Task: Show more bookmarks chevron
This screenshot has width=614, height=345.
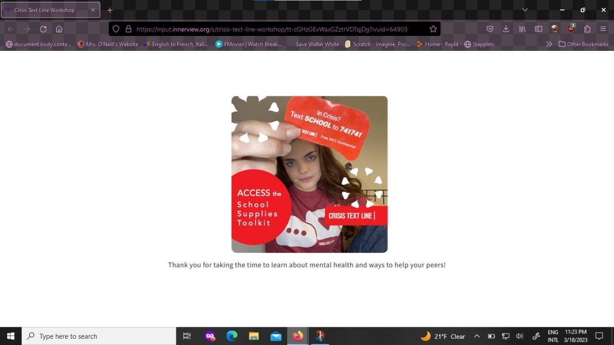Action: [549, 44]
